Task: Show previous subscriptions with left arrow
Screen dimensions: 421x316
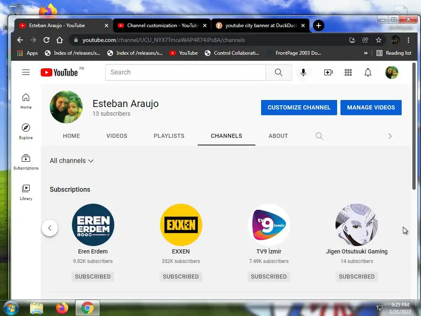Action: click(50, 228)
